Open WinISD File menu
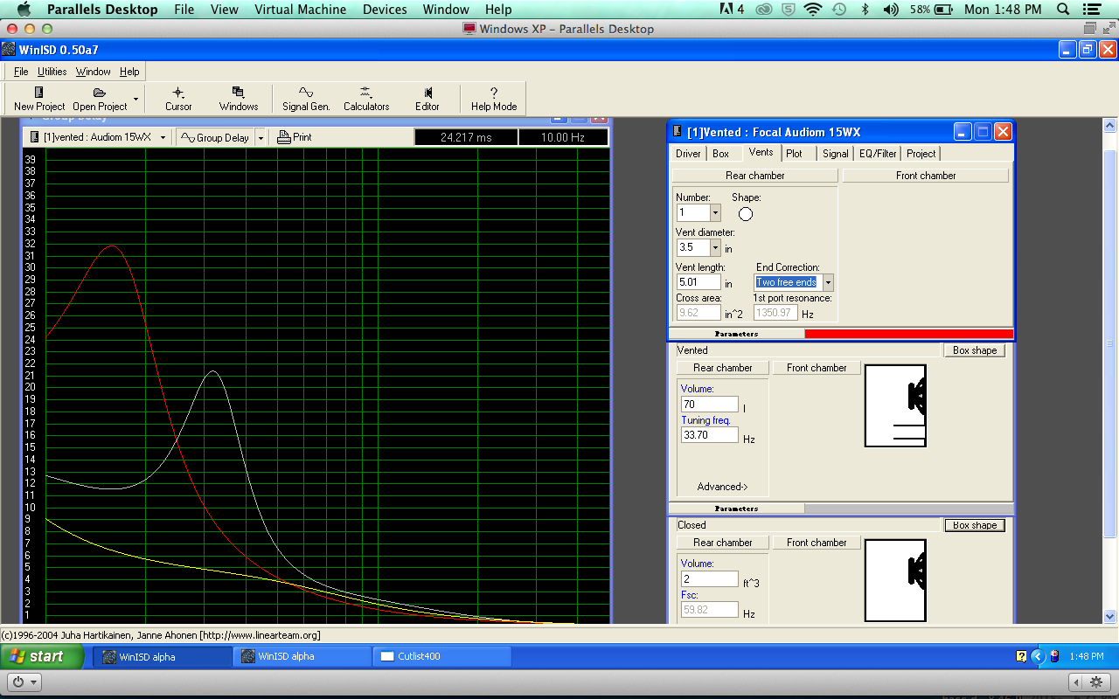The width and height of the screenshot is (1119, 699). 21,72
